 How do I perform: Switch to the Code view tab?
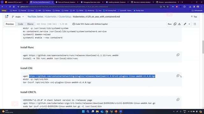point(20,24)
